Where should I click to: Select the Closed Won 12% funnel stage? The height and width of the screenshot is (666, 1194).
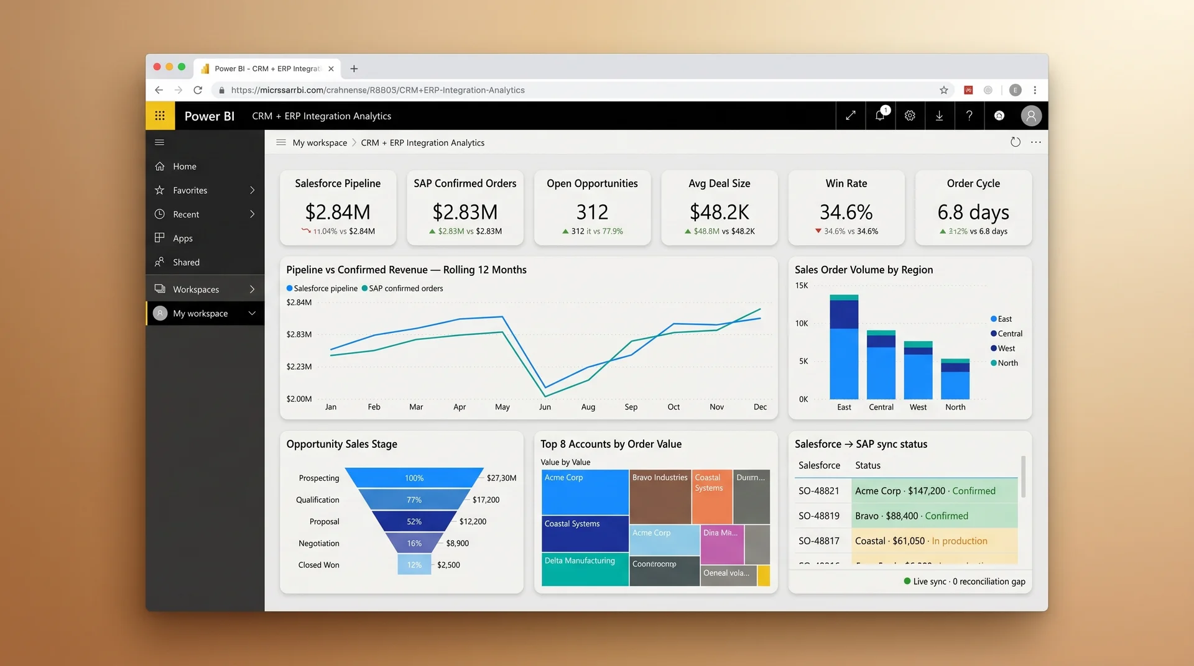tap(414, 565)
